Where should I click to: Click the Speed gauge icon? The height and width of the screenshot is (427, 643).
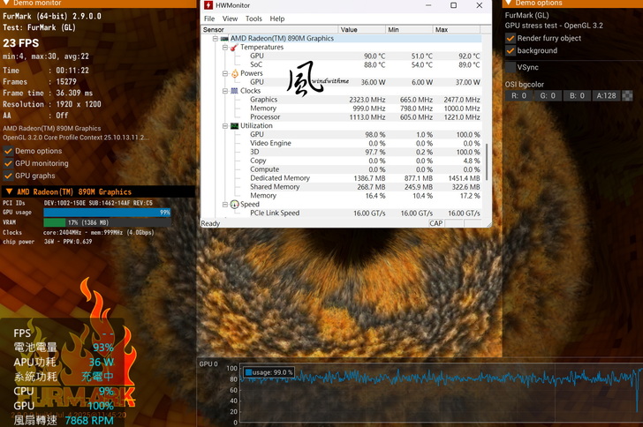[234, 205]
